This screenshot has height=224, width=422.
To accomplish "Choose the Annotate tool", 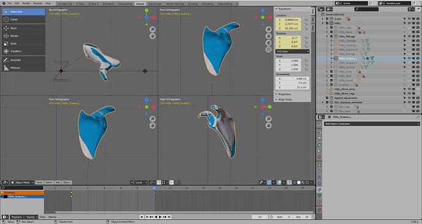I will pos(23,60).
